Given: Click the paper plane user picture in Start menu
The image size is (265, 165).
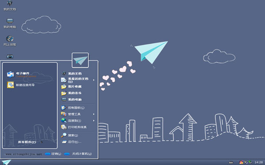Looking at the screenshot, I should click(80, 60).
